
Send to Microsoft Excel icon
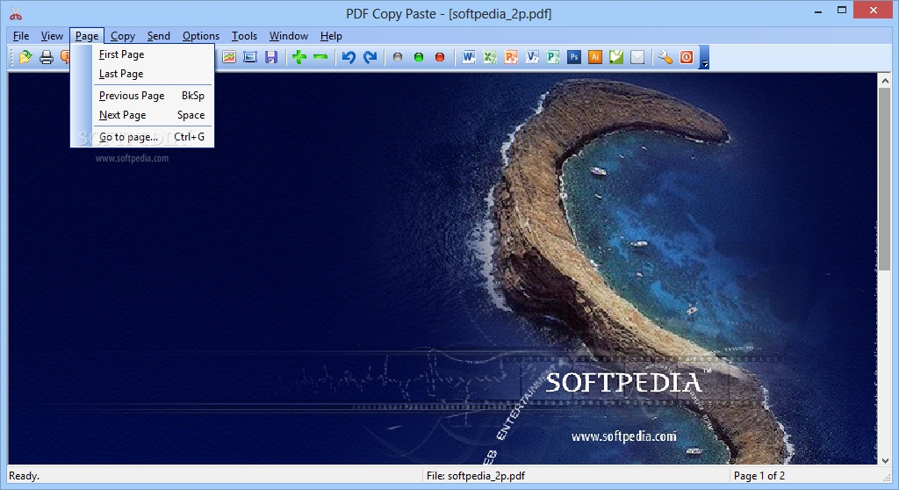[x=490, y=57]
